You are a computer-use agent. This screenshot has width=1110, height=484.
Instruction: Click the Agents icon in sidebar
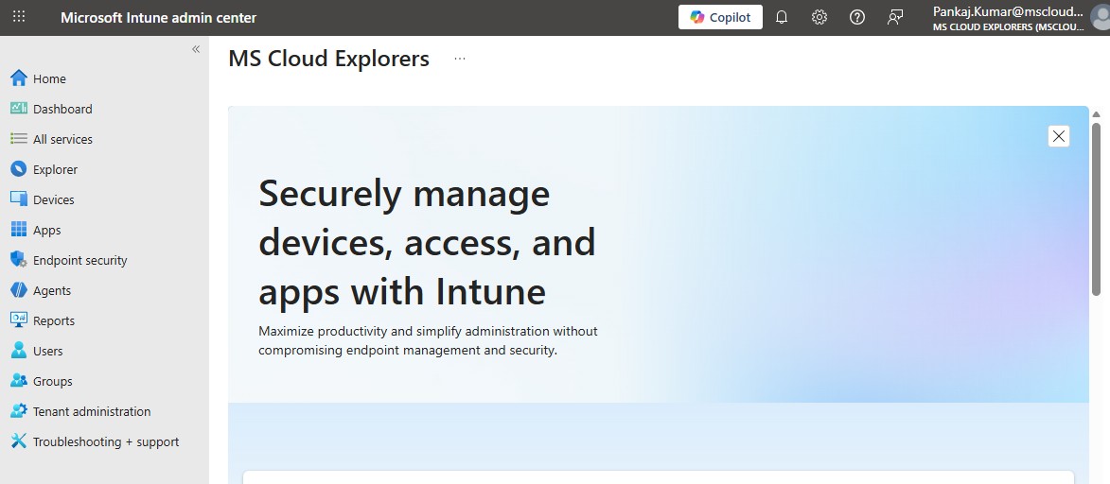(18, 290)
